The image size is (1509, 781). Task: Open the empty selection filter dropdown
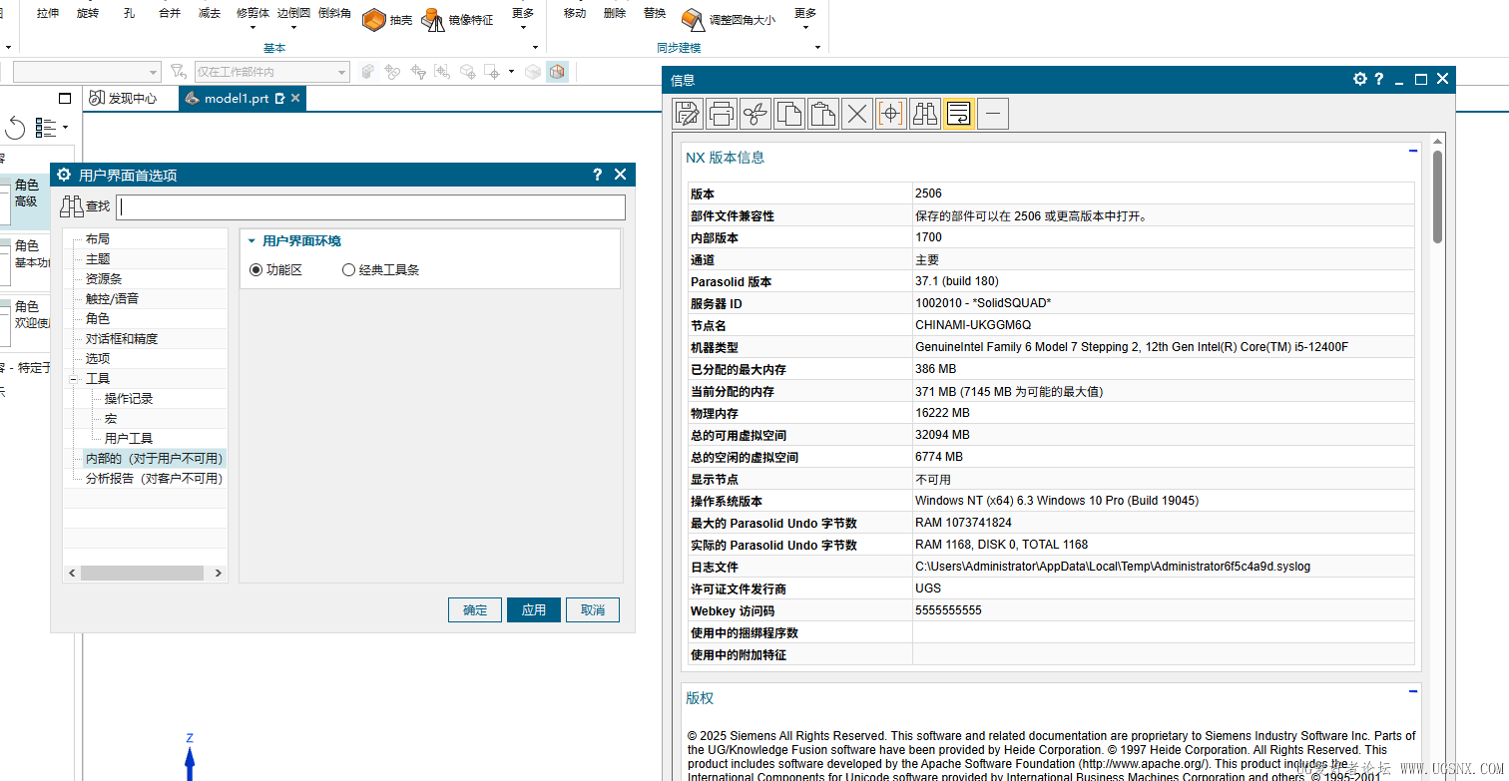[154, 72]
